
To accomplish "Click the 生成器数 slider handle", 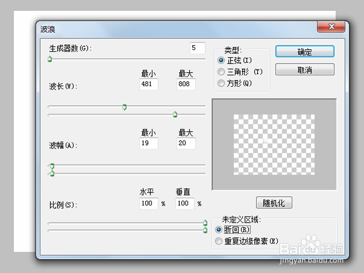I will (50, 59).
